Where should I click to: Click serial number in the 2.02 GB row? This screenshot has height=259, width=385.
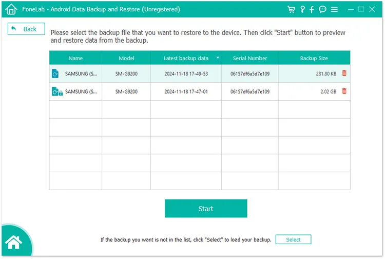(x=250, y=91)
